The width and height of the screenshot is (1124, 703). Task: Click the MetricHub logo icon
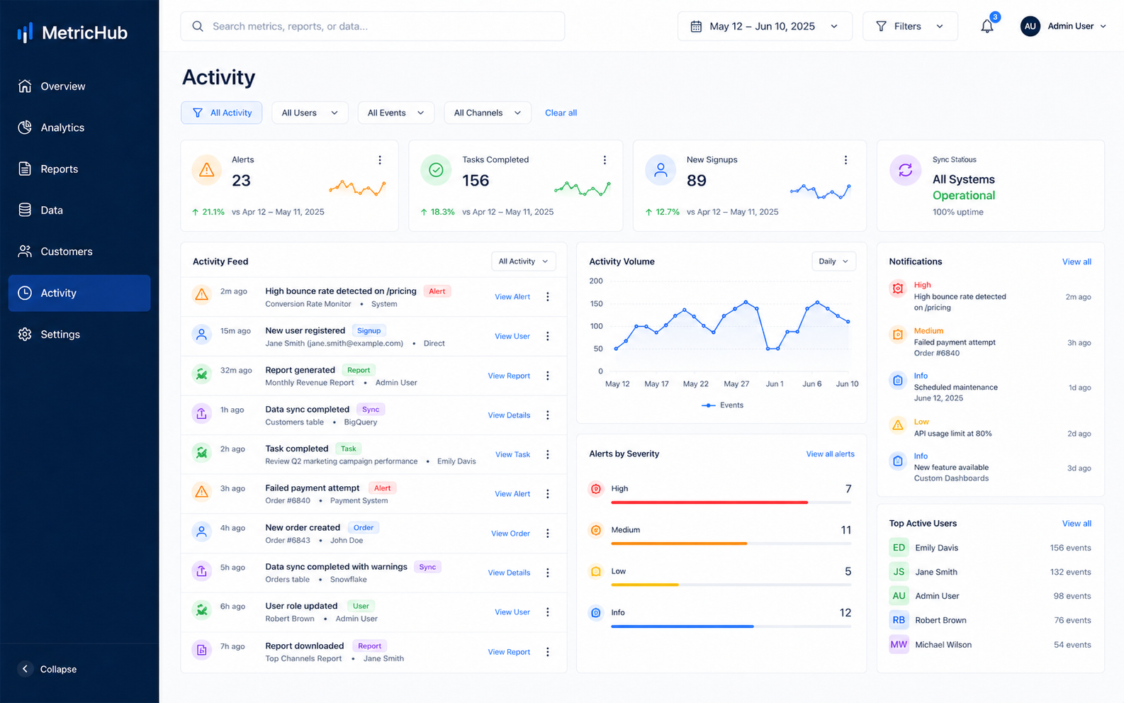coord(26,33)
